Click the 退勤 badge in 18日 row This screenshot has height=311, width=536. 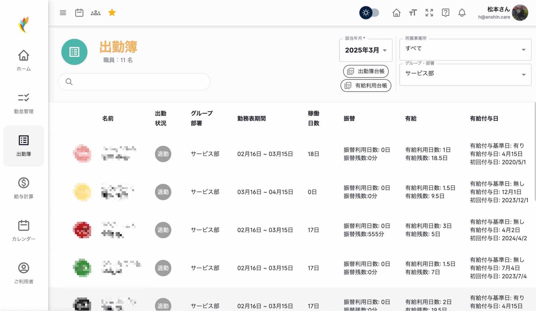coord(163,154)
